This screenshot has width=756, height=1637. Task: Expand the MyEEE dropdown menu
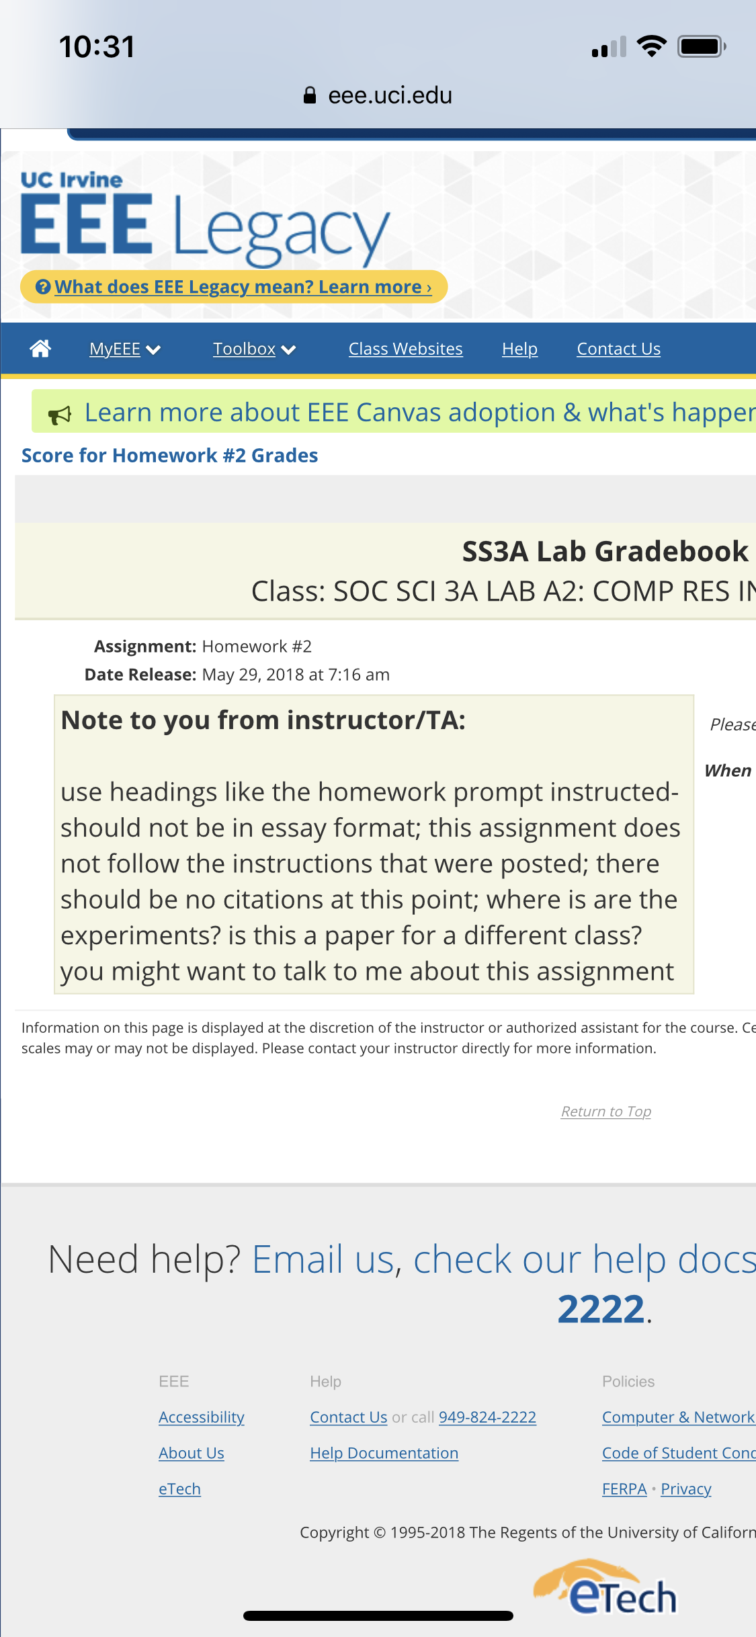coord(125,349)
